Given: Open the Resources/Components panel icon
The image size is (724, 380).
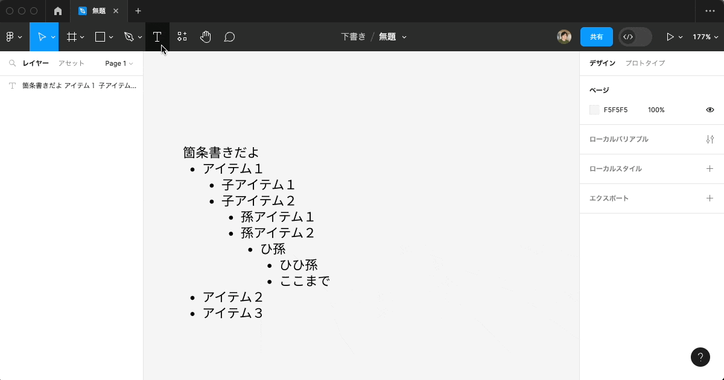Looking at the screenshot, I should pyautogui.click(x=182, y=37).
